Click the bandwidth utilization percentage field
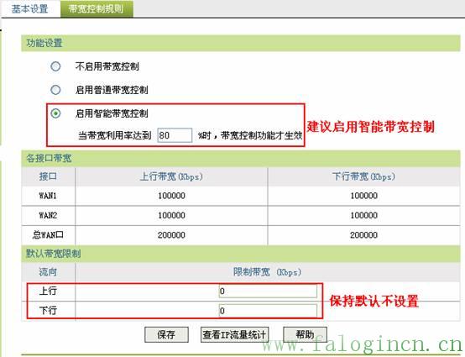The image size is (465, 357). click(x=175, y=135)
